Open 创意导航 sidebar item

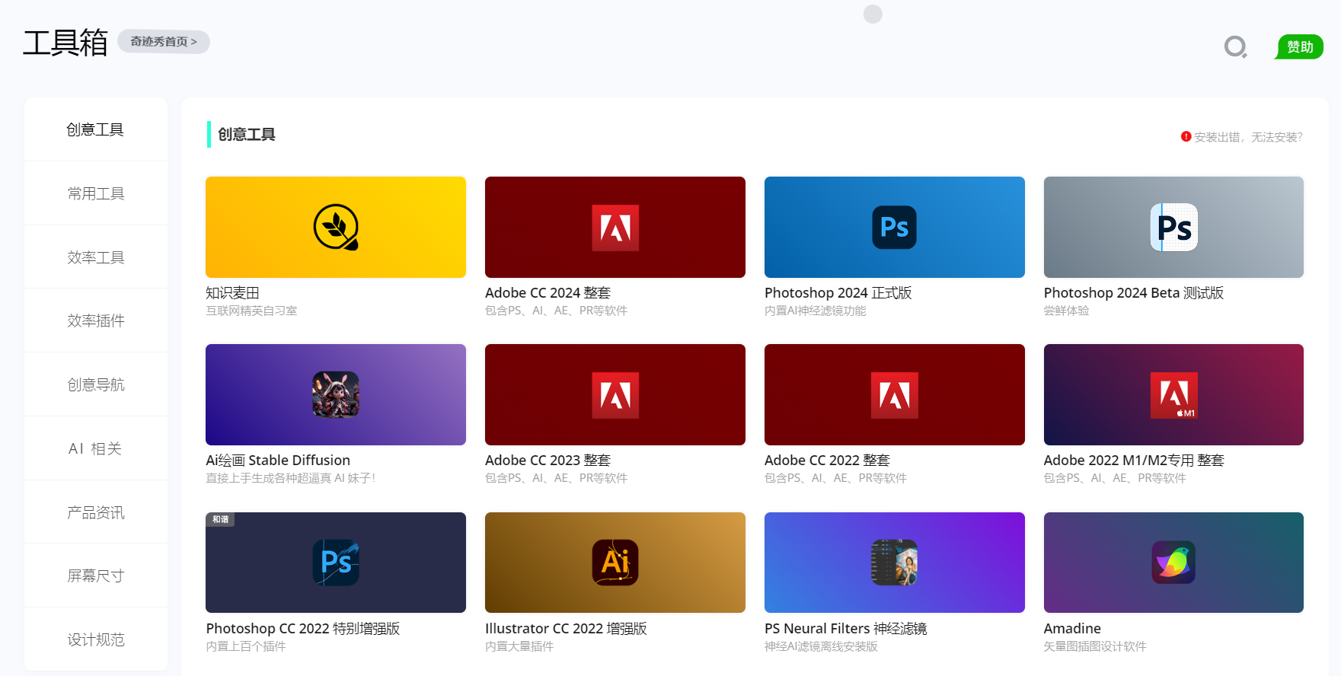pyautogui.click(x=95, y=384)
